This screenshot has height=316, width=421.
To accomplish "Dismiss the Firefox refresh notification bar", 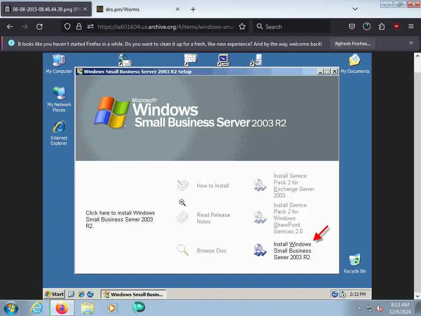I will [x=411, y=43].
